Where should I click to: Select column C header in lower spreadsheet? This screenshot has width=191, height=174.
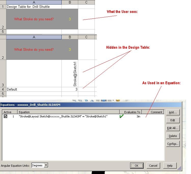pos(86,37)
